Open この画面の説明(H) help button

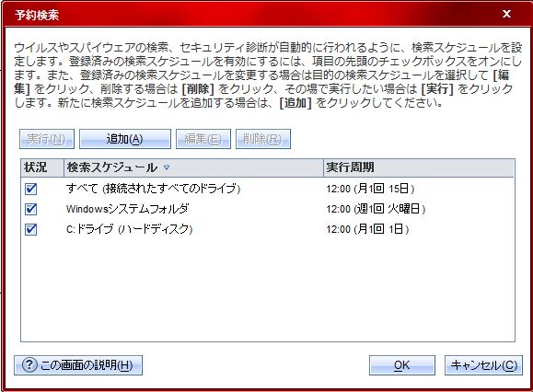(x=78, y=365)
